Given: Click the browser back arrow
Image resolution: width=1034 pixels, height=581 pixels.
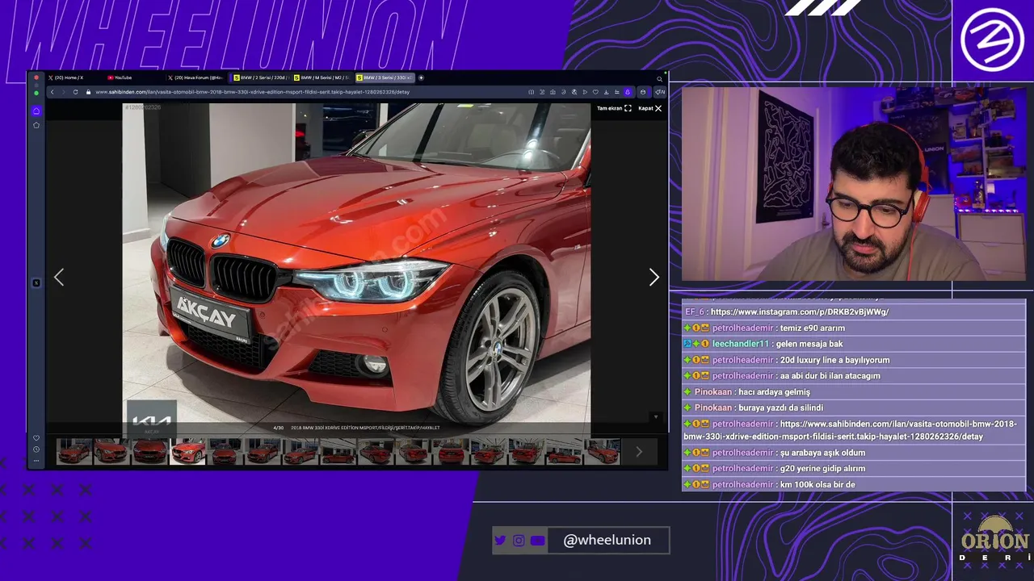Looking at the screenshot, I should point(53,92).
